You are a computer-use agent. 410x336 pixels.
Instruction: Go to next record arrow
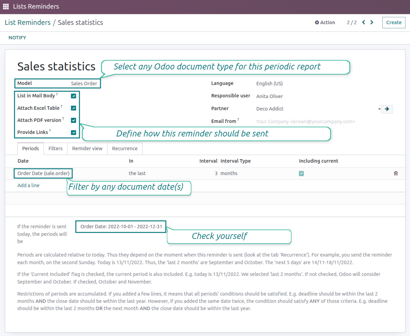(x=372, y=22)
